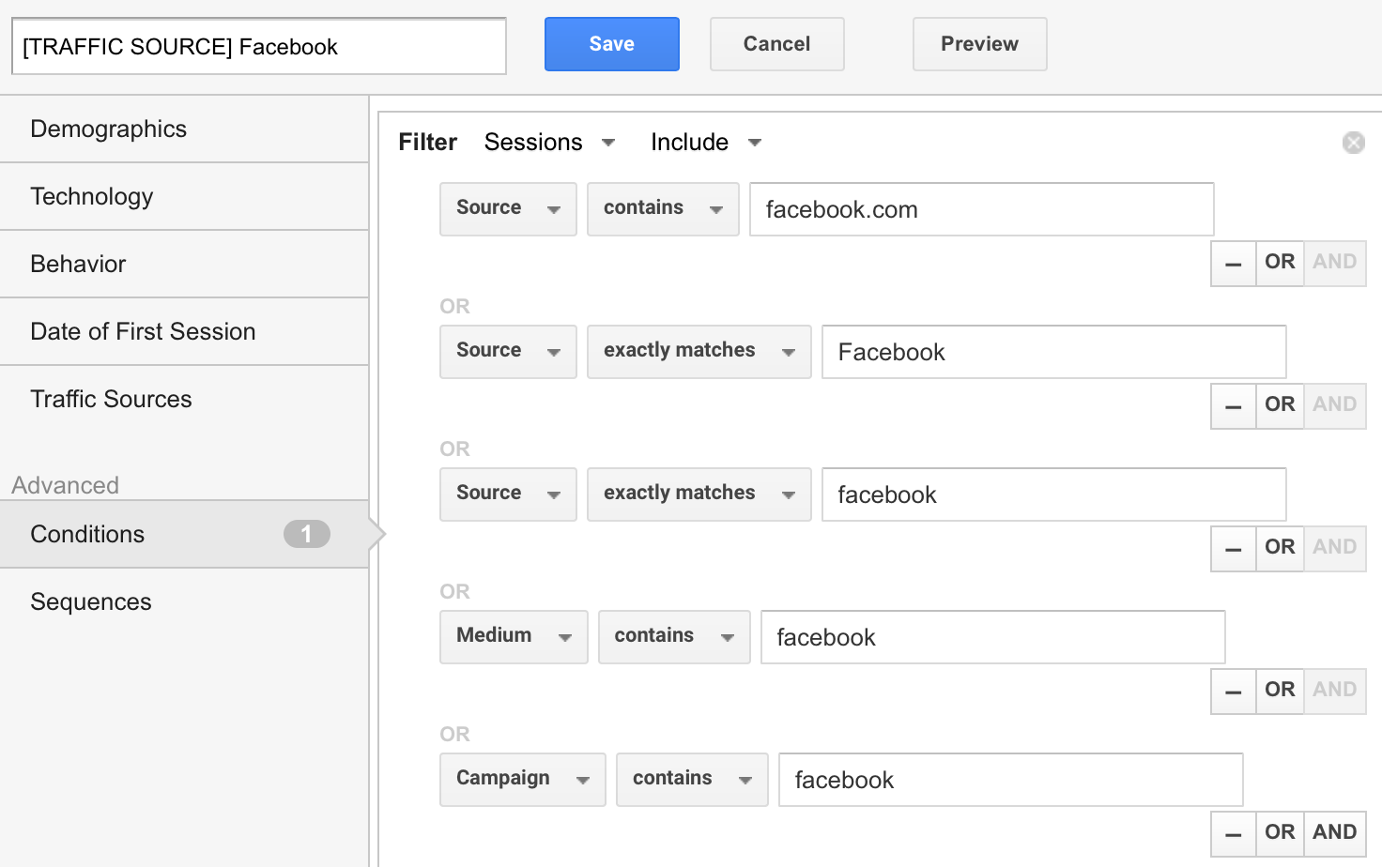This screenshot has height=867, width=1382.
Task: Add OR condition after capitalized Facebook row
Action: [x=1280, y=405]
